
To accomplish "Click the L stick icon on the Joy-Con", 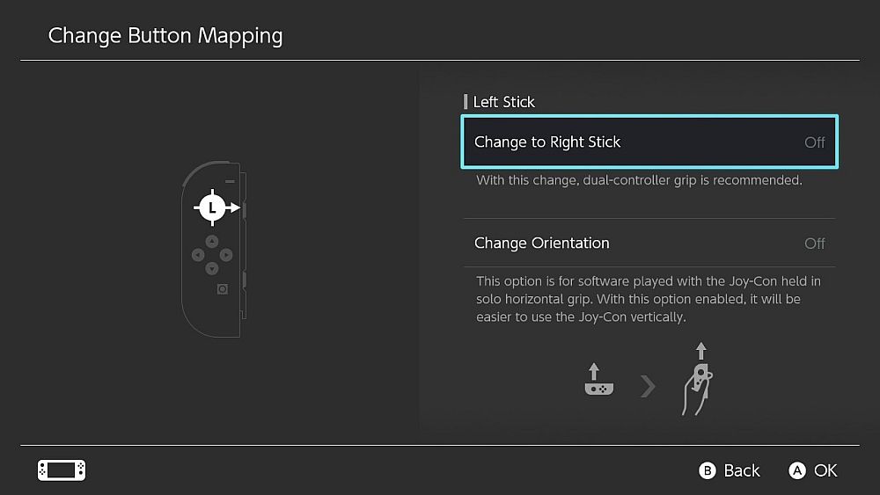I will 211,207.
